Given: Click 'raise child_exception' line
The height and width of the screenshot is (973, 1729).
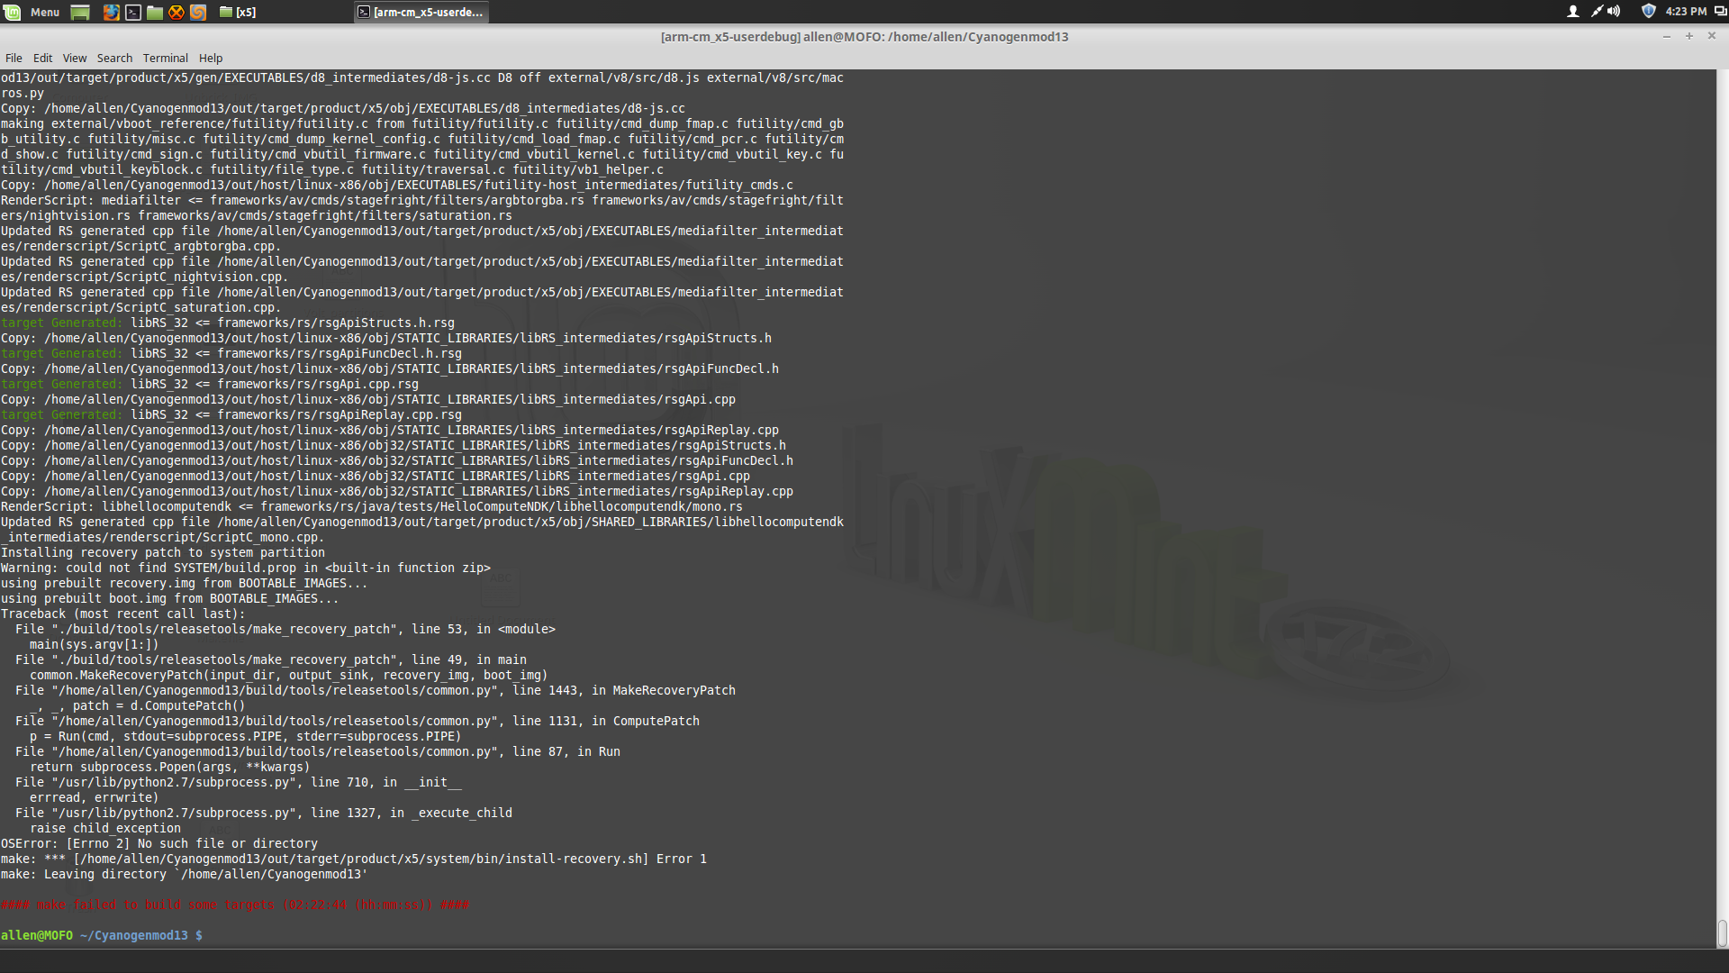Looking at the screenshot, I should coord(105,828).
